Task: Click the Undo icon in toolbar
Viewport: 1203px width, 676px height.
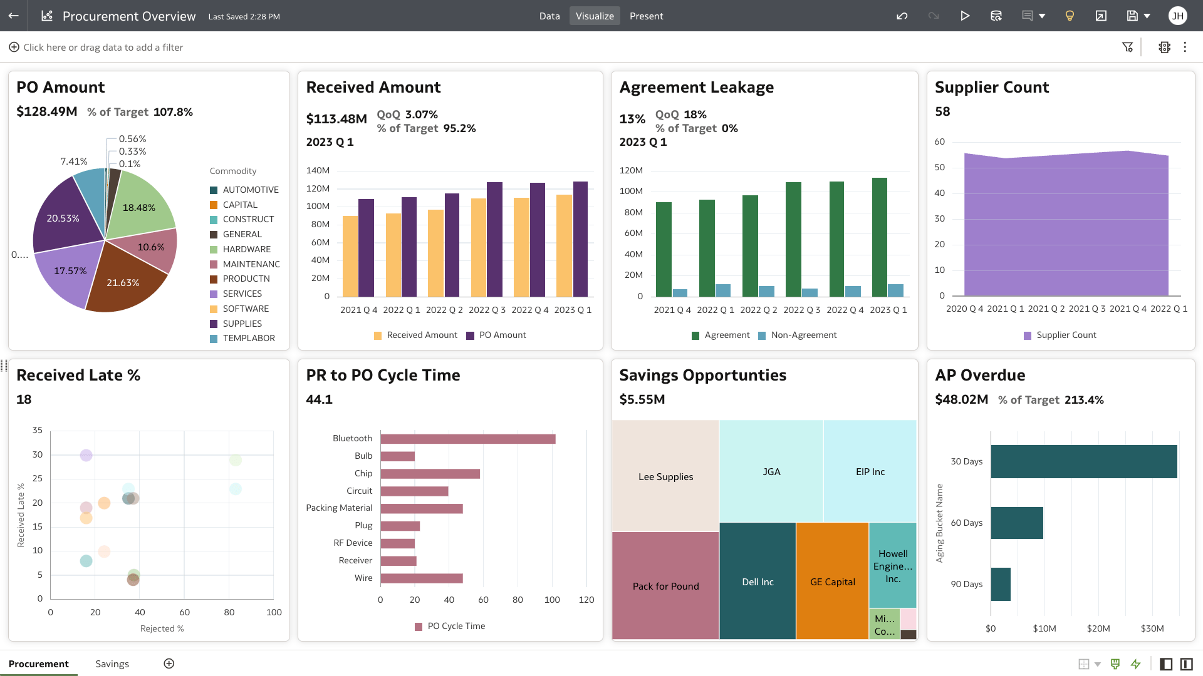Action: (902, 16)
